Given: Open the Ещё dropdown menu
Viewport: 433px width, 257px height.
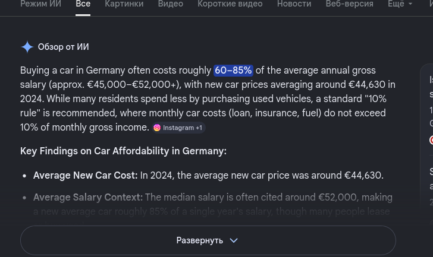Looking at the screenshot, I should (x=400, y=4).
